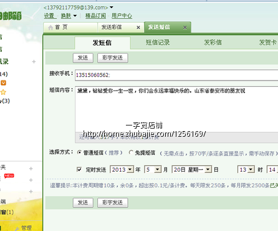
Task: Click the 温馨提示 billing notice text
Action: point(164,185)
